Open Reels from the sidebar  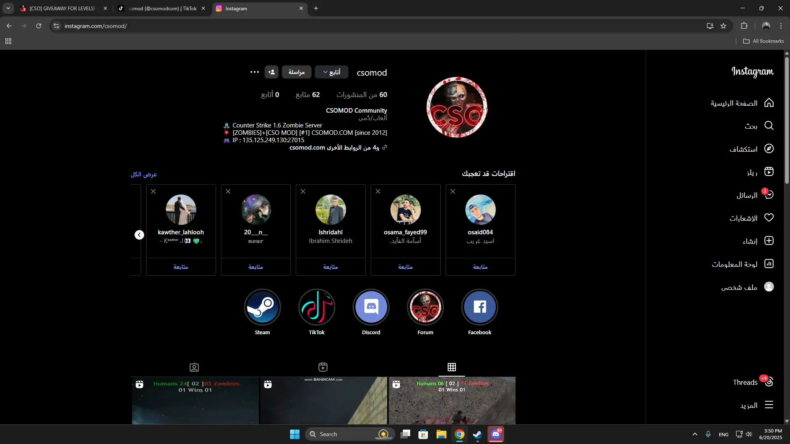[x=769, y=172]
